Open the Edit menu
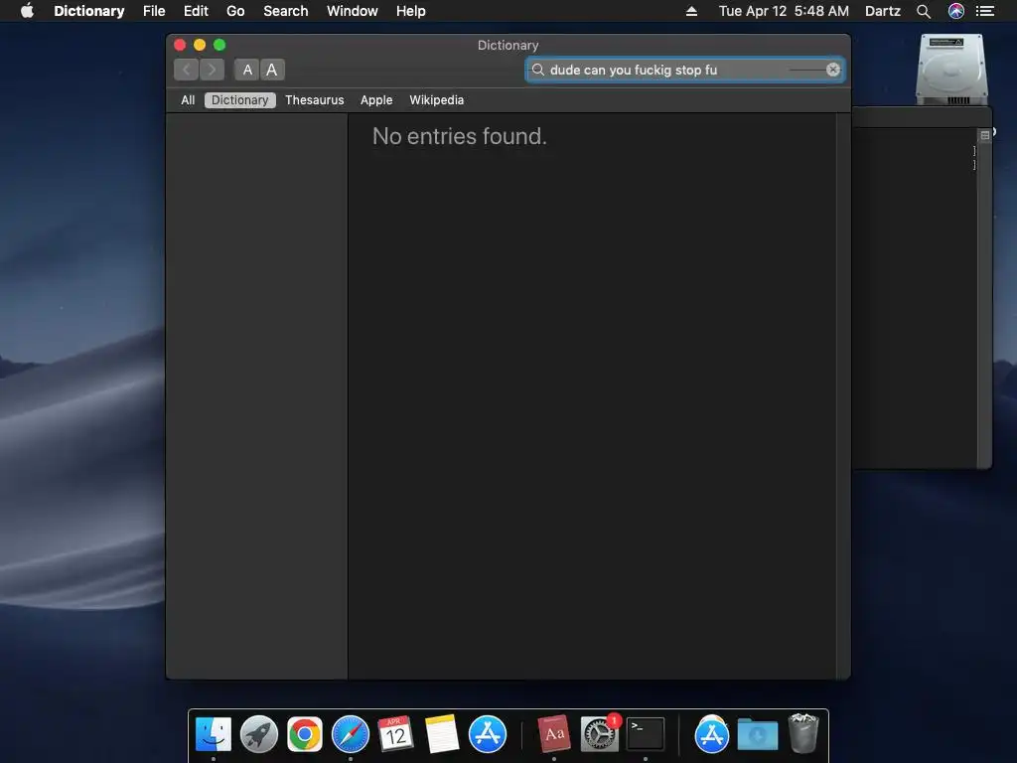 click(x=196, y=11)
